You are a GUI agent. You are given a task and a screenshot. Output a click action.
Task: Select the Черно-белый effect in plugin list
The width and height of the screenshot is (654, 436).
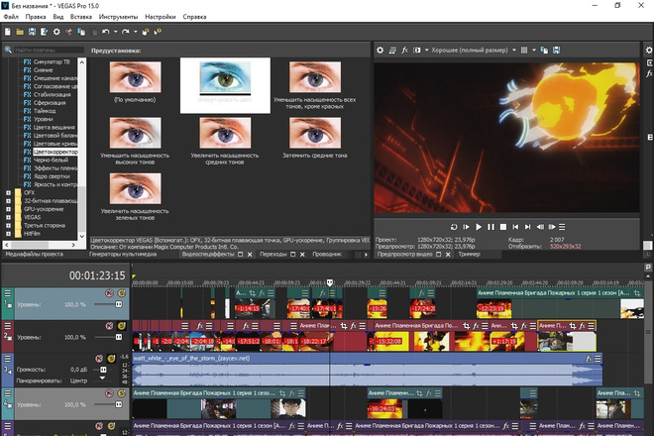click(51, 160)
